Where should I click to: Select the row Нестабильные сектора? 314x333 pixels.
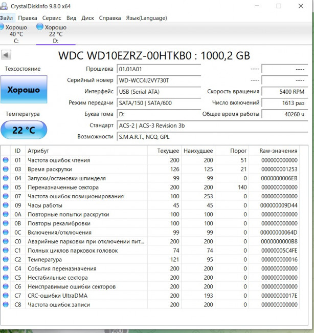[x=150, y=277]
